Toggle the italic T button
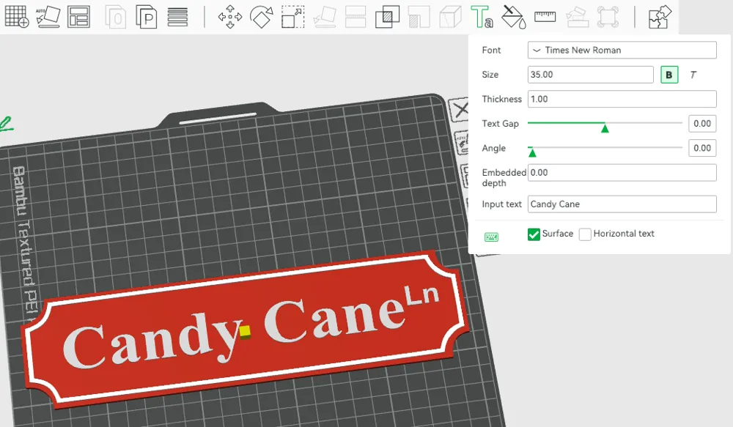Image resolution: width=733 pixels, height=427 pixels. pyautogui.click(x=693, y=75)
